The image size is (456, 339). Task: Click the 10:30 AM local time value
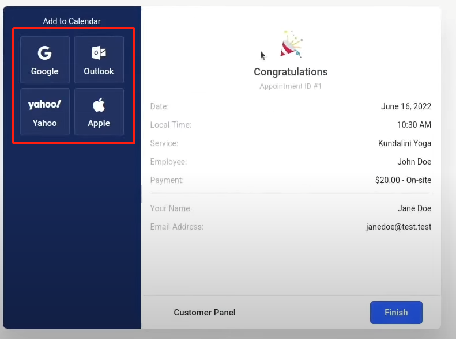tap(413, 125)
